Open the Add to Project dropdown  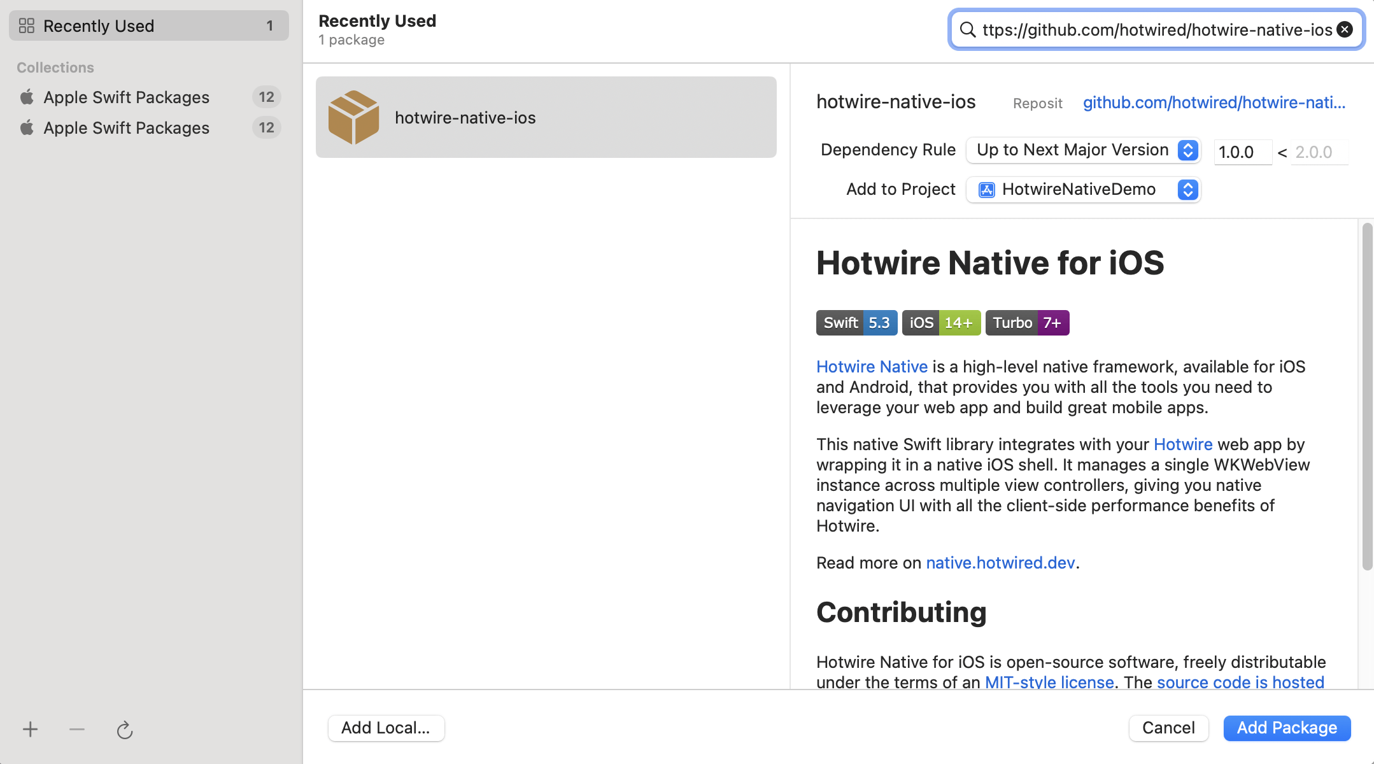1083,190
